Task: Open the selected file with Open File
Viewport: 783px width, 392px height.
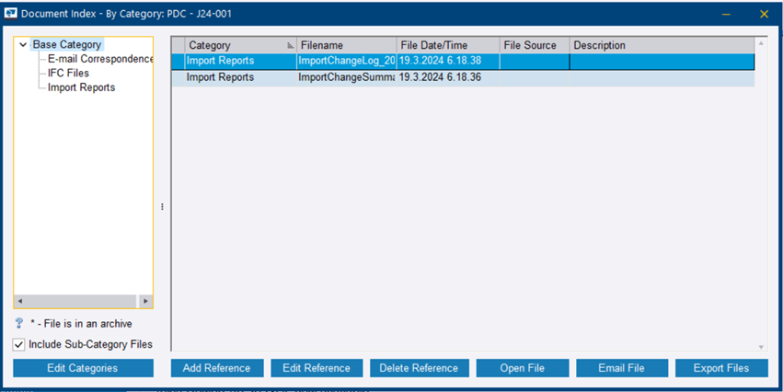Action: (x=522, y=368)
